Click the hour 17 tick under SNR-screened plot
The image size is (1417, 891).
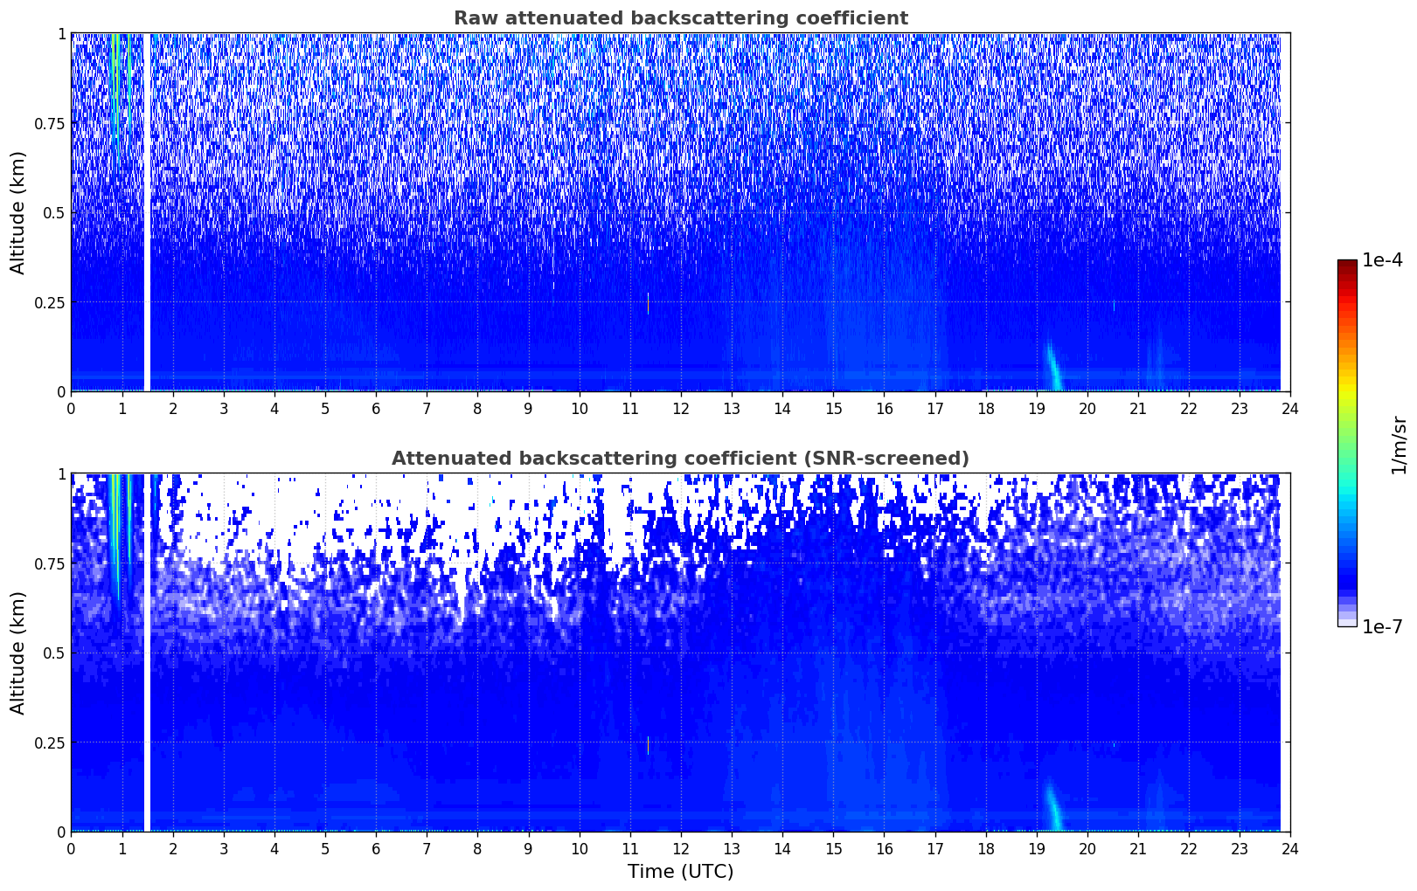coord(934,848)
